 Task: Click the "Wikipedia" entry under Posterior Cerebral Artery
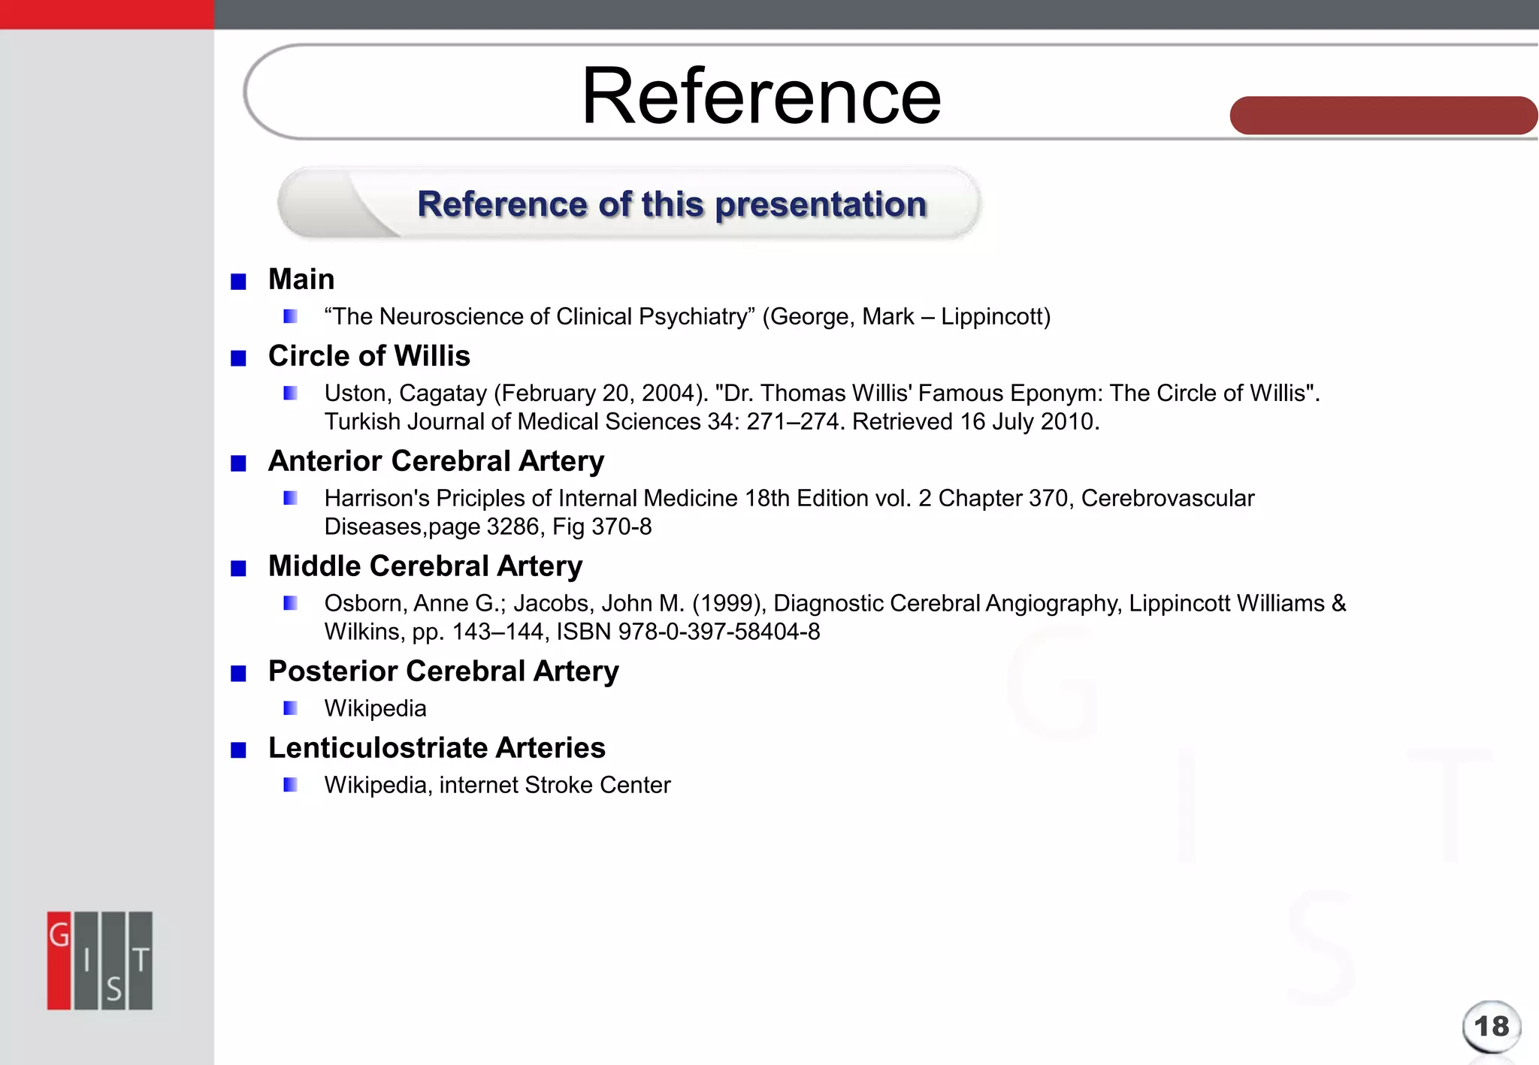375,708
